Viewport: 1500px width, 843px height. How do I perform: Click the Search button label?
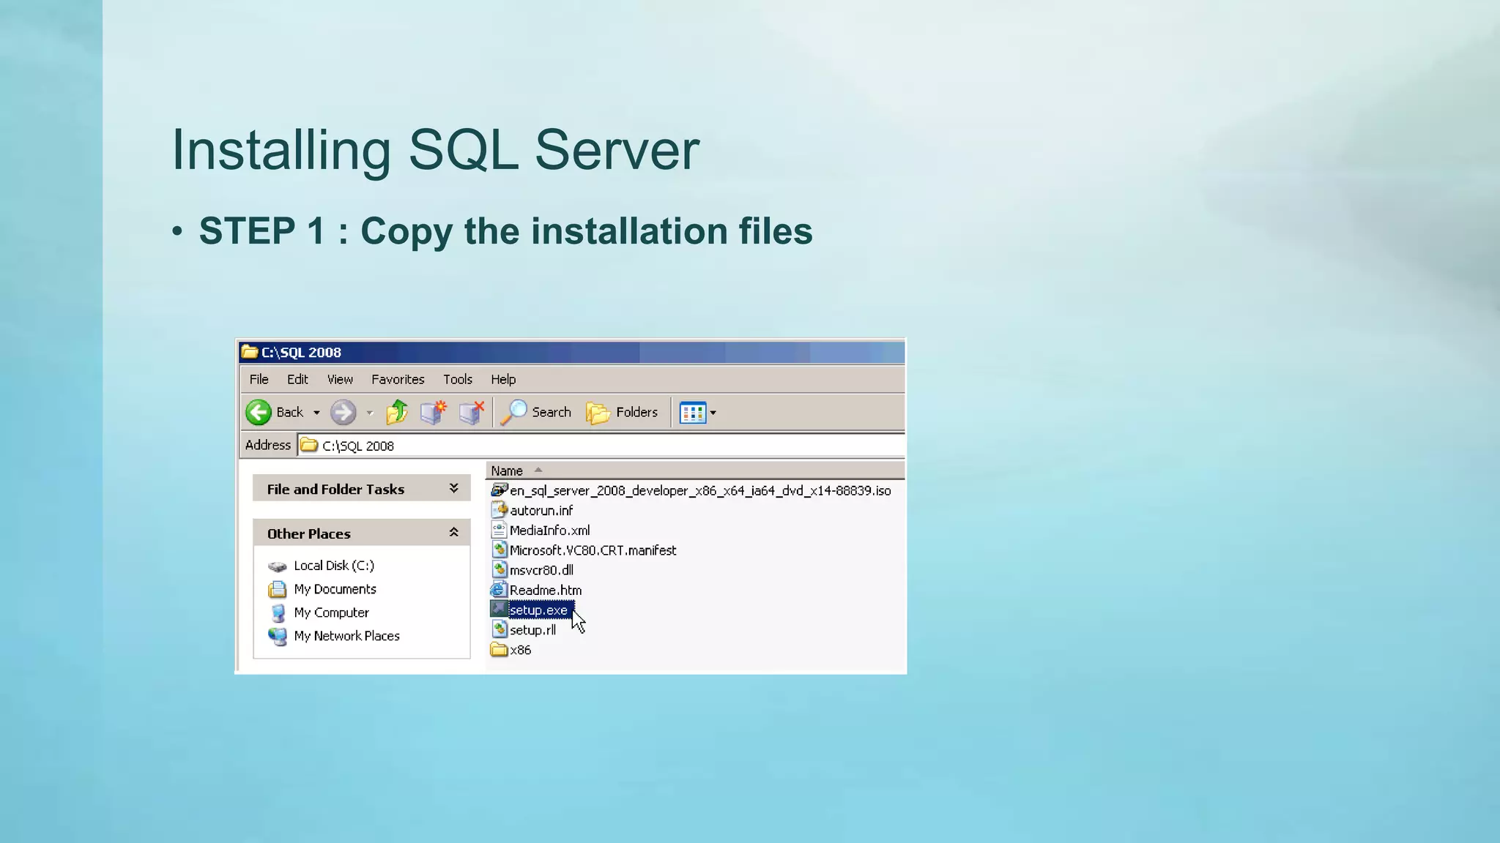click(552, 412)
